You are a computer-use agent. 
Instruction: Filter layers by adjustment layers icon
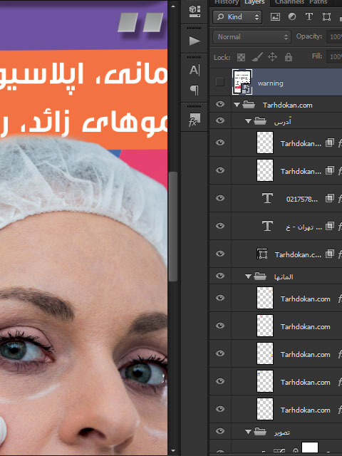[x=292, y=17]
